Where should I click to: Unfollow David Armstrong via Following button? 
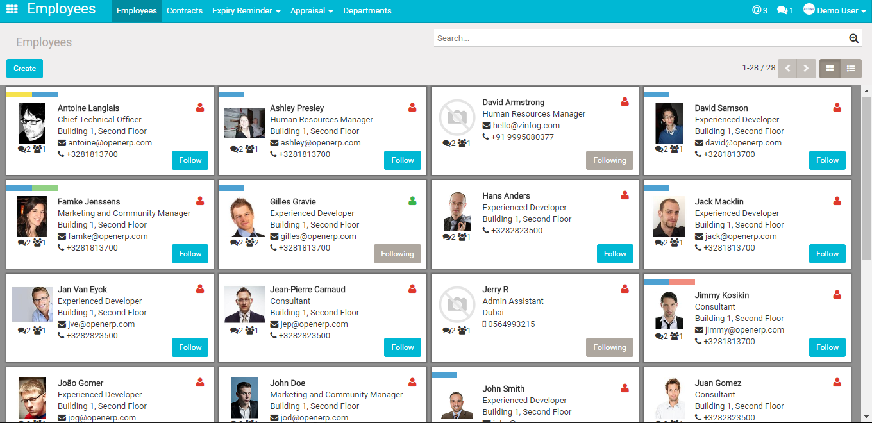[609, 160]
